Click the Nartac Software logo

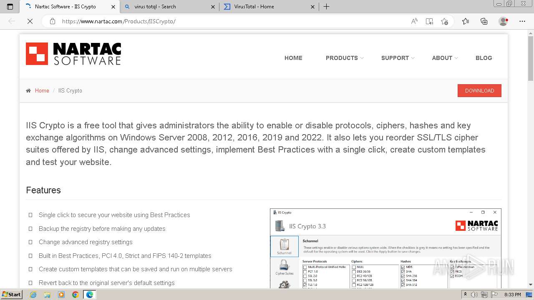pos(73,54)
